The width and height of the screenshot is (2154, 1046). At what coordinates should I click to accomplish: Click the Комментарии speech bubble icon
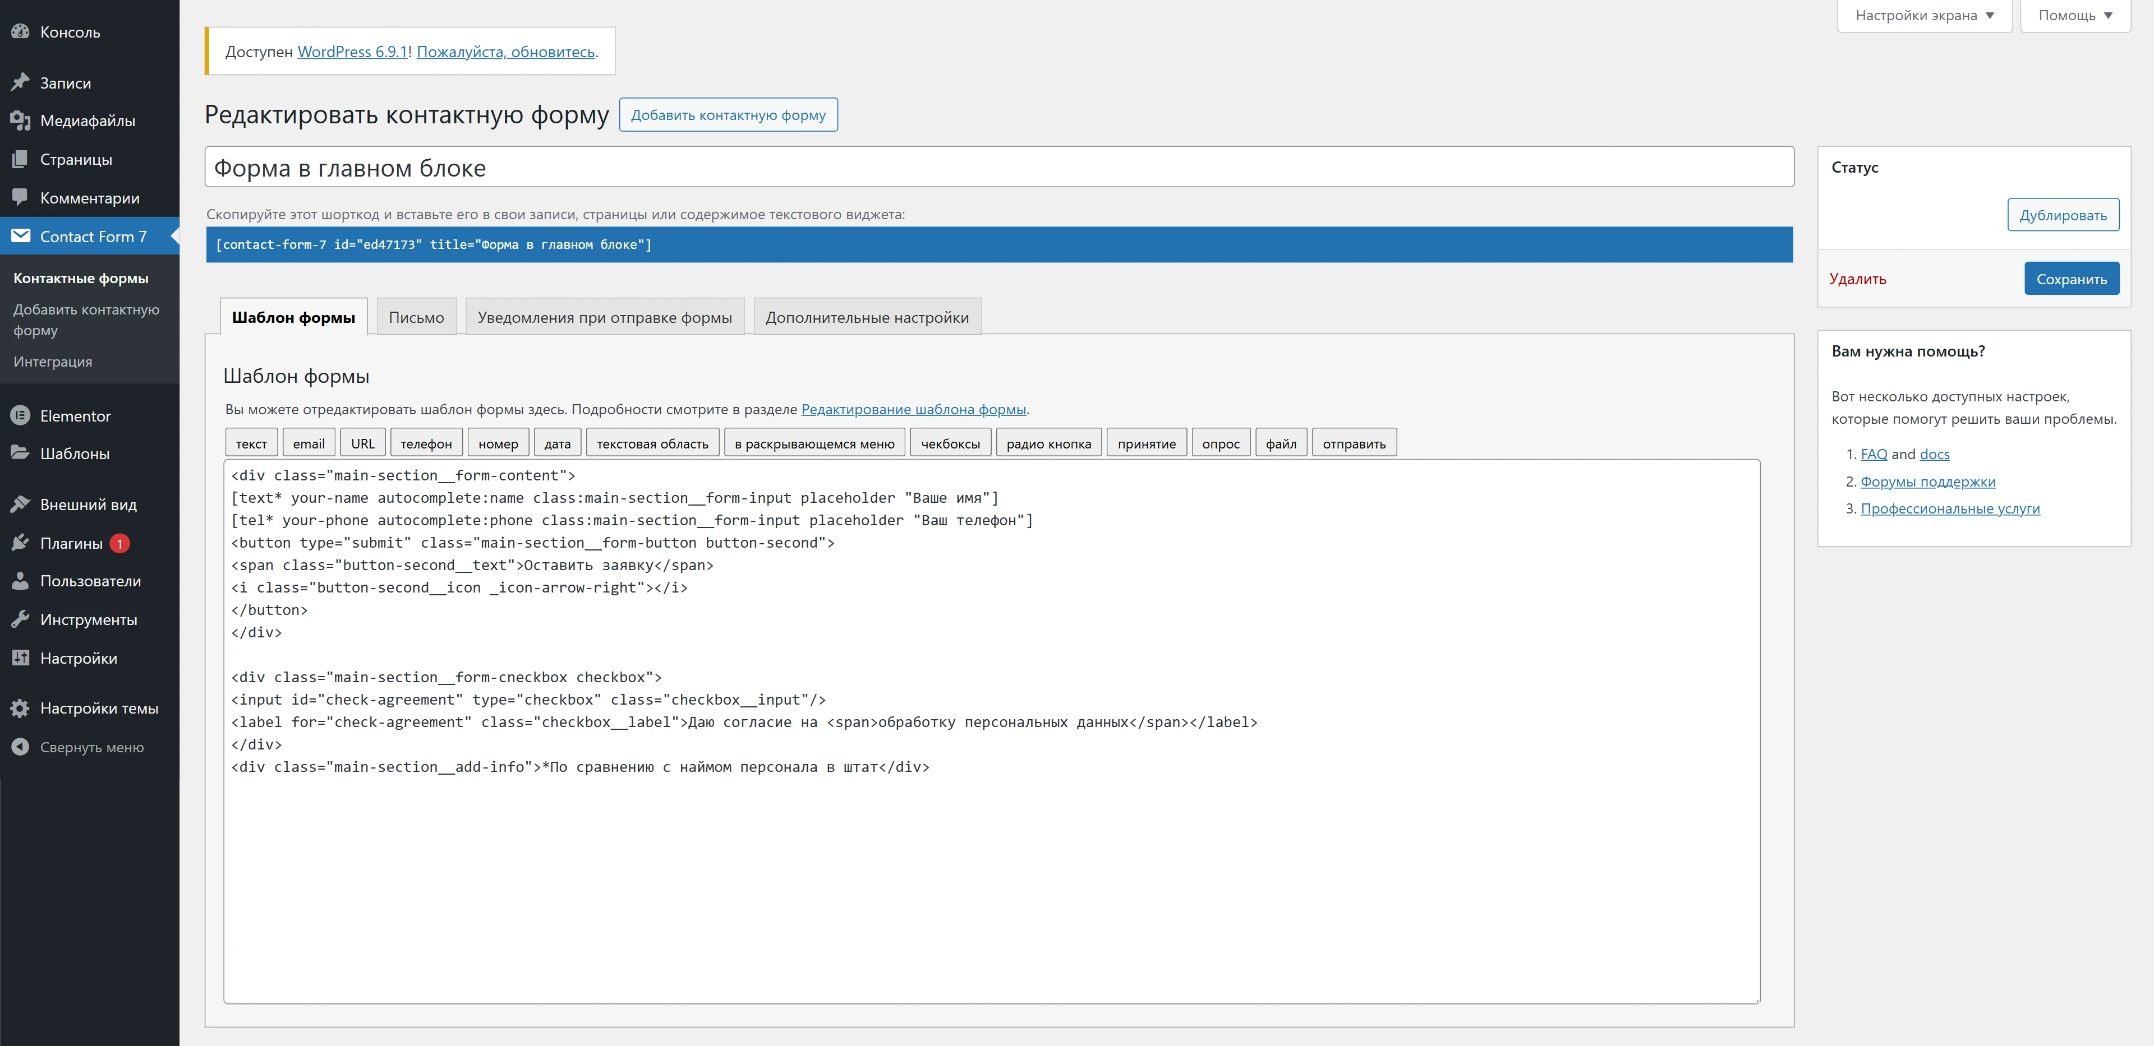click(x=20, y=198)
